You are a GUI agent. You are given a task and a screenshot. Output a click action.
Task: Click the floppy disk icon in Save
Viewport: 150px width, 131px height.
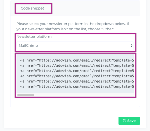(124, 121)
